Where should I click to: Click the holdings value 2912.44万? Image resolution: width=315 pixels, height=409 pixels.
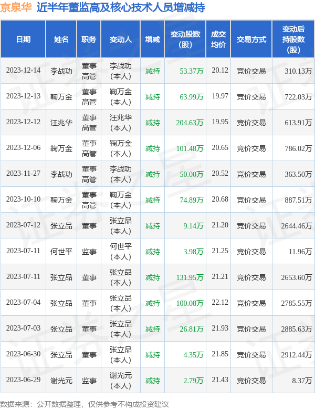296,355
